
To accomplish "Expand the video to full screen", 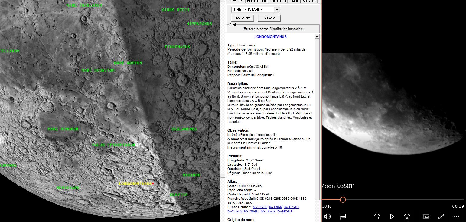I will pyautogui.click(x=441, y=216).
